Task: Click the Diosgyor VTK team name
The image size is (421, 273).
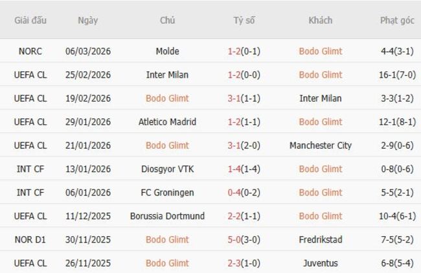Action: pos(167,169)
